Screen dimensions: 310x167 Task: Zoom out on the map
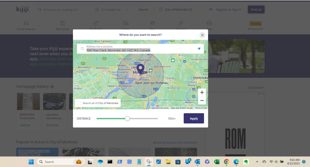tap(202, 100)
